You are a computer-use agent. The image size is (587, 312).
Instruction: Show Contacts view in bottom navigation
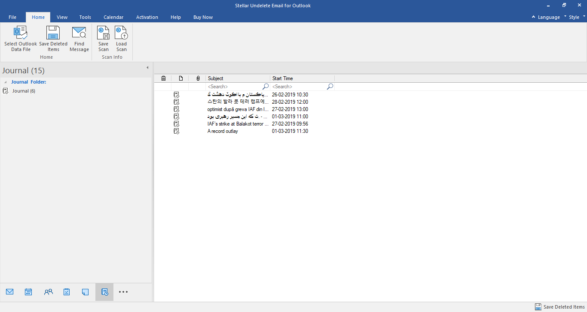pos(48,292)
